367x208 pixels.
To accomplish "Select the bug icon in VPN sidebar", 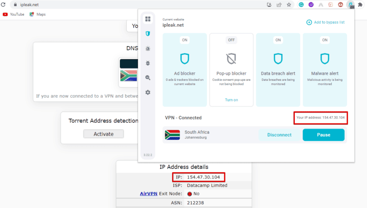I will coord(148,63).
